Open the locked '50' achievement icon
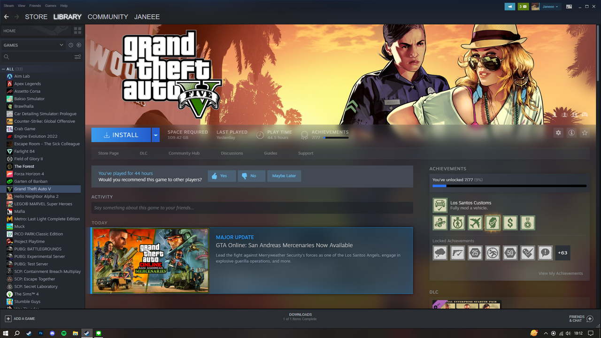This screenshot has height=338, width=601. tap(510, 253)
